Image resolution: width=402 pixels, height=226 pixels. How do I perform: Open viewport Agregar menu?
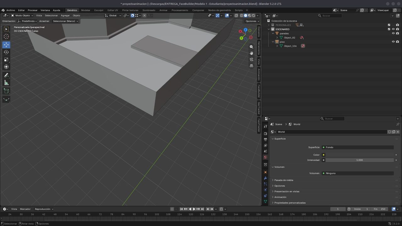click(65, 15)
